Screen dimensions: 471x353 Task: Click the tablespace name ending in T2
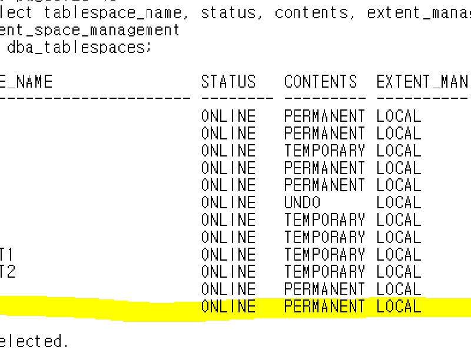[x=7, y=272]
